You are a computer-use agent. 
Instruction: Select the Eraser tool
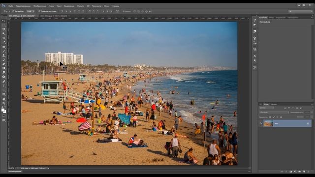point(3,64)
